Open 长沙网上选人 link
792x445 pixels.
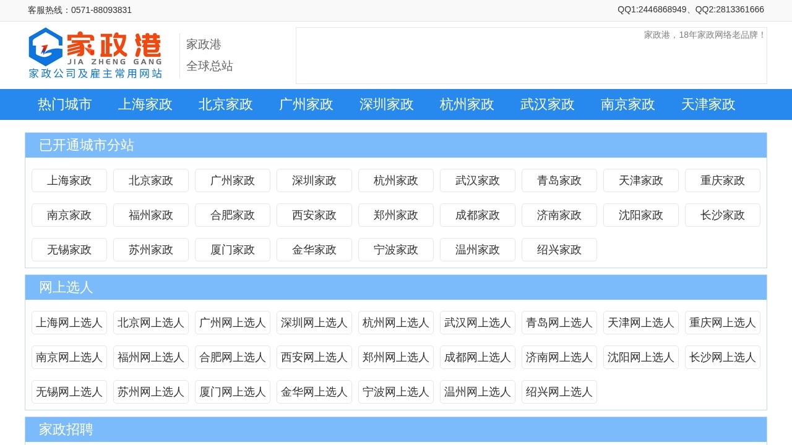pos(723,357)
